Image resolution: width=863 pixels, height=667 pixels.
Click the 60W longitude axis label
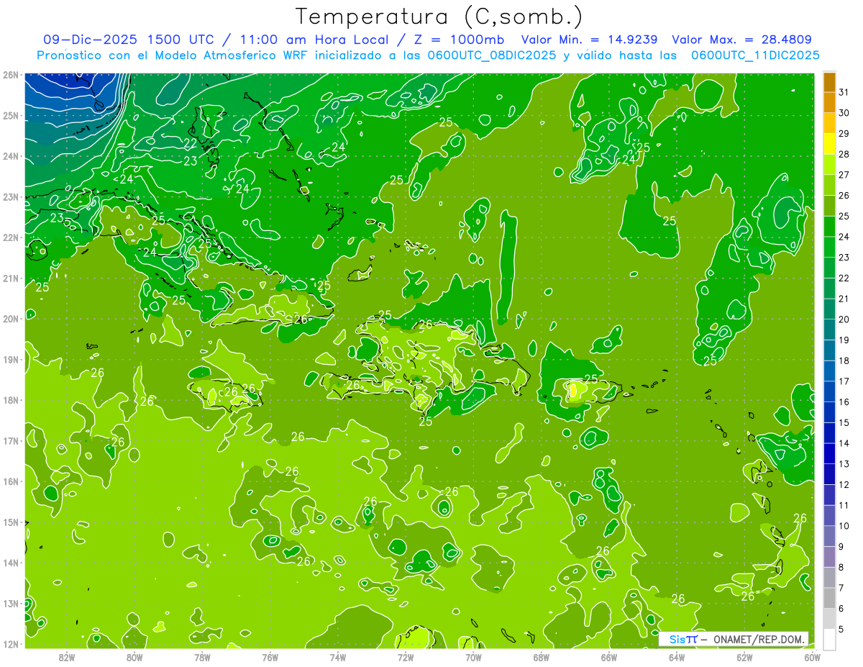(x=813, y=657)
